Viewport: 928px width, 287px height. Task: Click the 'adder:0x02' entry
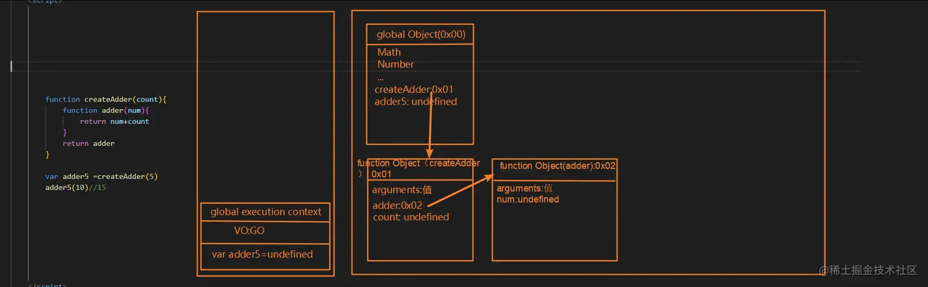[397, 205]
